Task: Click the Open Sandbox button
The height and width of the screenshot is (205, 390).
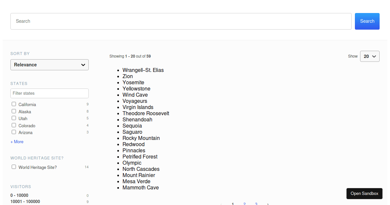Action: 364,193
